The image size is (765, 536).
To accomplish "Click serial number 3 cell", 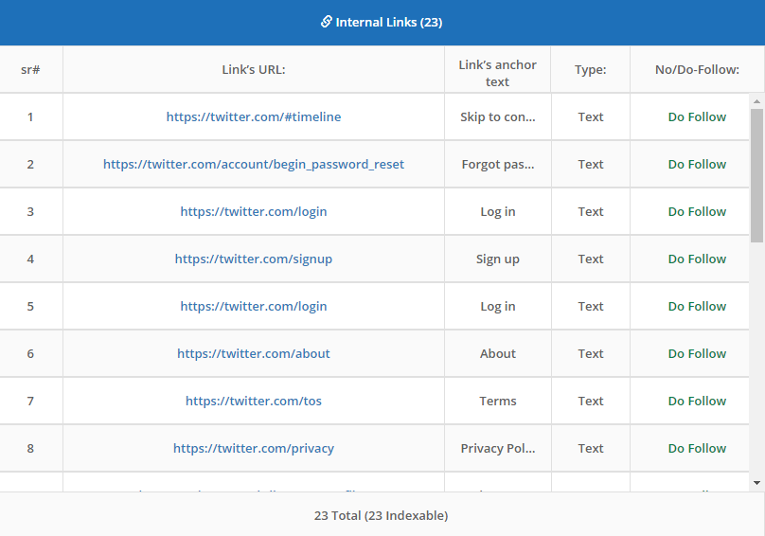I will tap(30, 211).
